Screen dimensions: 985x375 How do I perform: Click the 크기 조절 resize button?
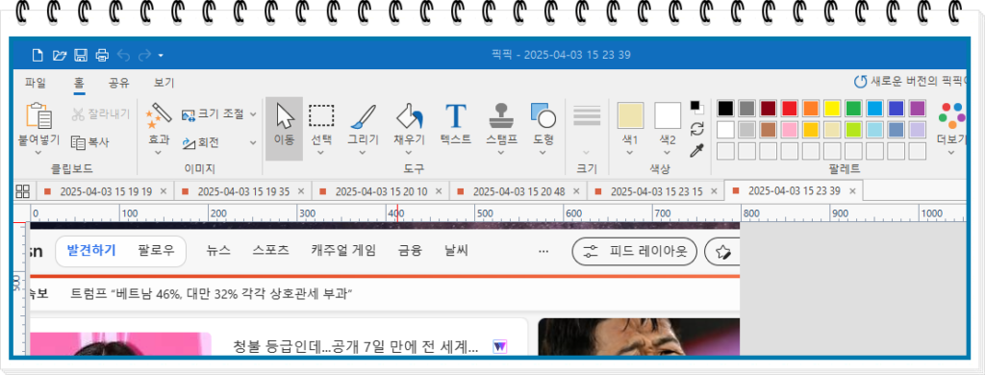point(214,114)
